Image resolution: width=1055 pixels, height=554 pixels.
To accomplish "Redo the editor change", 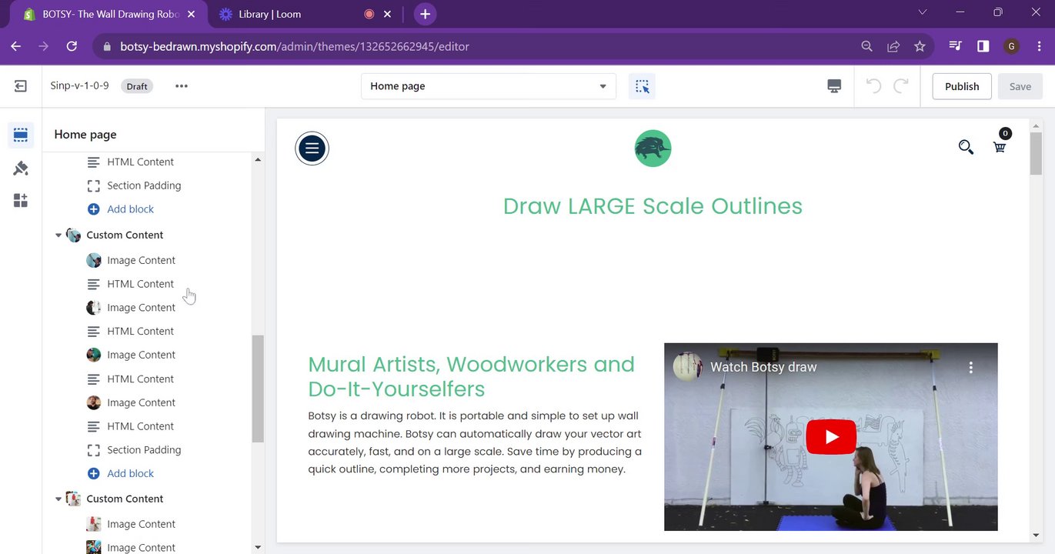I will click(x=901, y=86).
